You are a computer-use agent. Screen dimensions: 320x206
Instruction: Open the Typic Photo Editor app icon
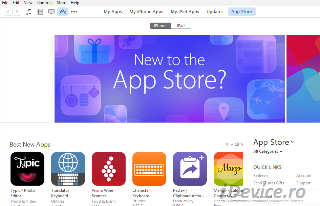27,169
